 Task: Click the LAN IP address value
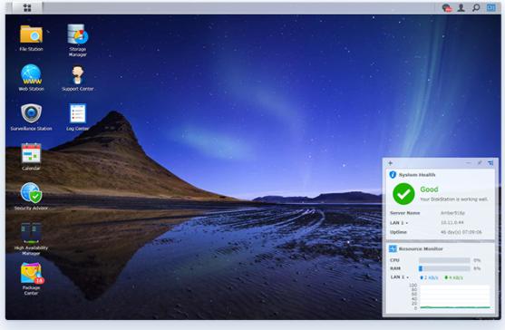452,223
